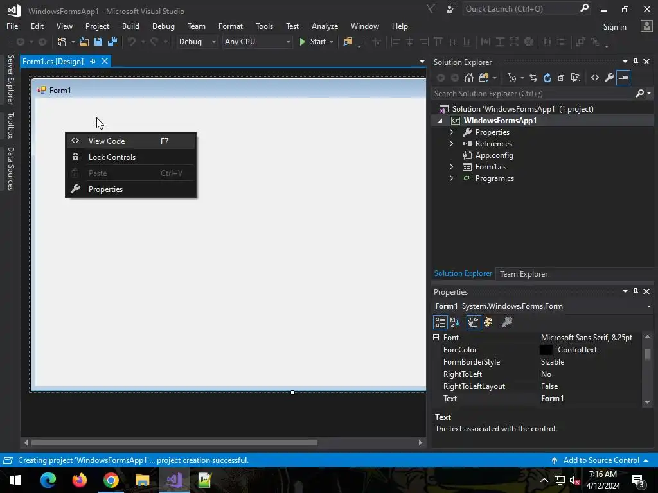The image size is (658, 493).
Task: Open the Start button dropdown arrow
Action: 332,42
